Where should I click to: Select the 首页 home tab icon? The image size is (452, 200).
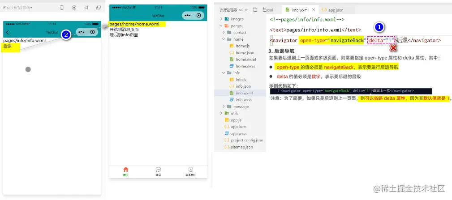[126, 170]
